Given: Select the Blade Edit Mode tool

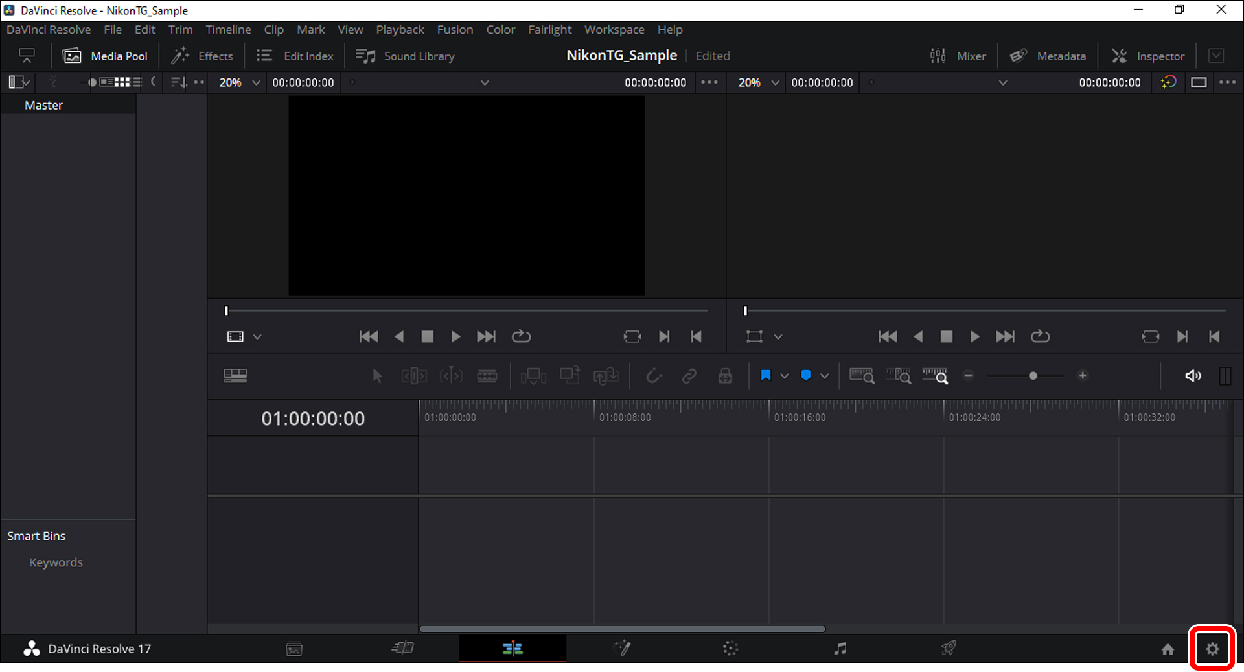Looking at the screenshot, I should click(x=488, y=376).
